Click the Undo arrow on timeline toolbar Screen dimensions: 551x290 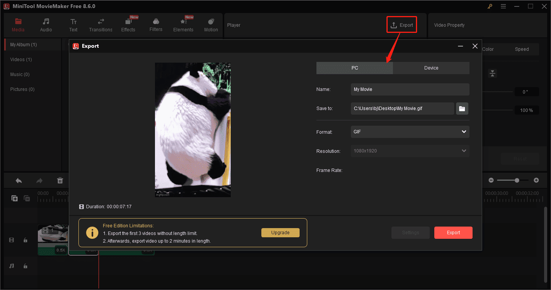coord(18,181)
